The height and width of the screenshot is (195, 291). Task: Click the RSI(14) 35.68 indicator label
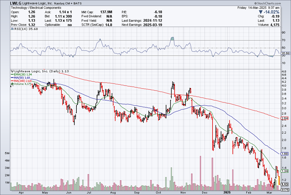point(26,29)
